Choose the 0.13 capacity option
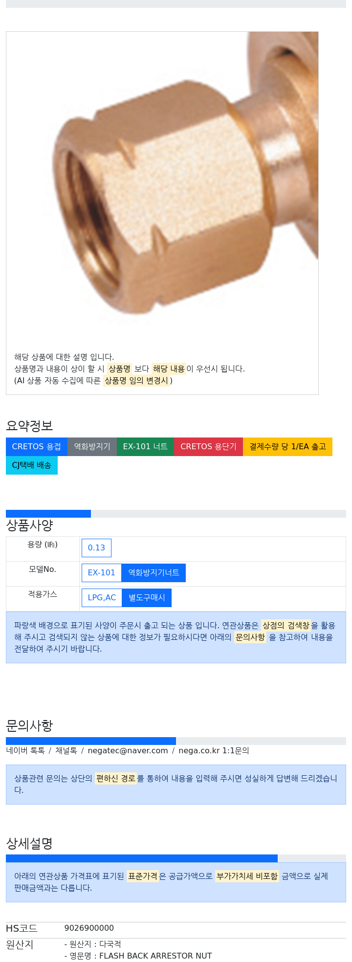Screen dimensions: 352x962 [x=96, y=548]
